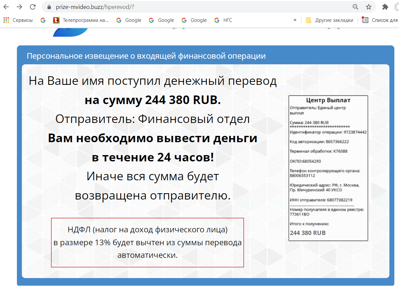
Task: Open the unlabeled Google icon bookmark
Action: click(x=43, y=20)
